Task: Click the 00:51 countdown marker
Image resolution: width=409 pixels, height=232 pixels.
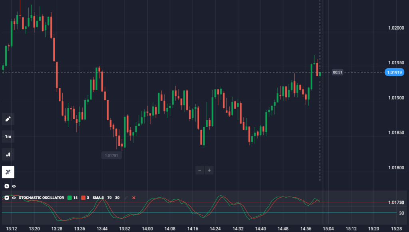Action: [338, 72]
